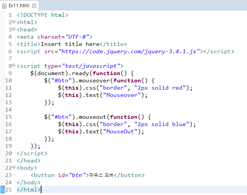Click the HTML file icon on Ex11.html tab
247x195 pixels.
[x=4, y=6]
